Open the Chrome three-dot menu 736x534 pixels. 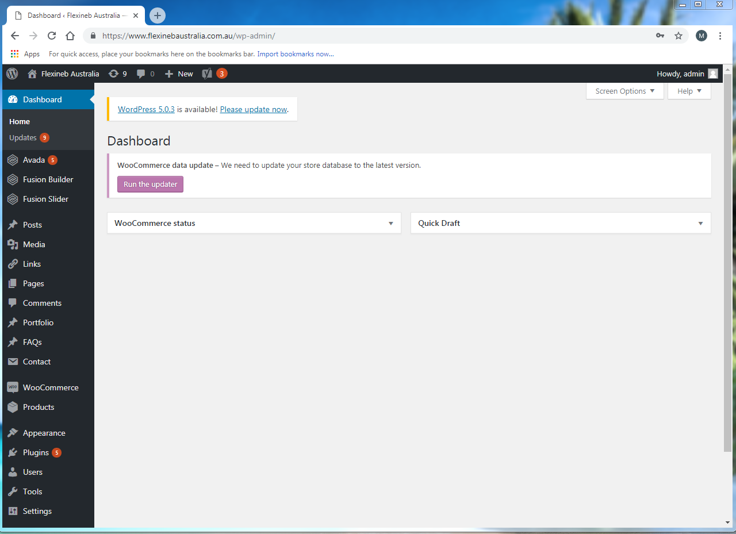click(720, 36)
